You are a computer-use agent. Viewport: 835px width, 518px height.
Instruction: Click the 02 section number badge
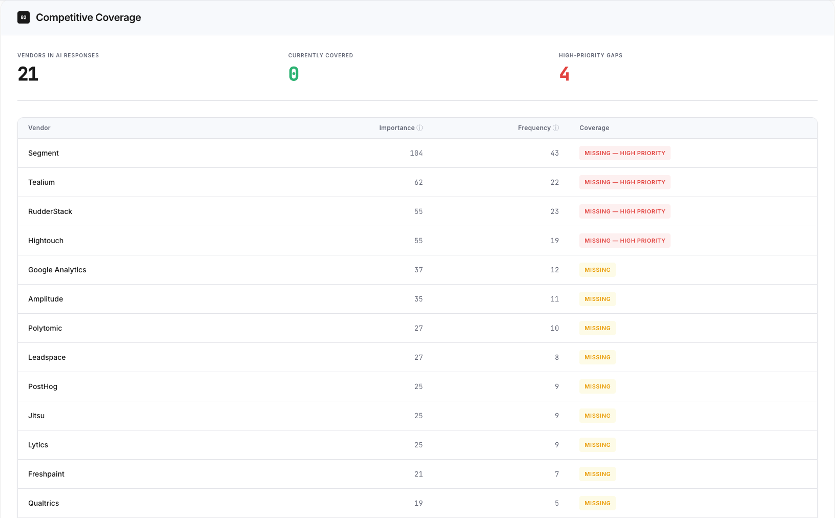pyautogui.click(x=24, y=17)
